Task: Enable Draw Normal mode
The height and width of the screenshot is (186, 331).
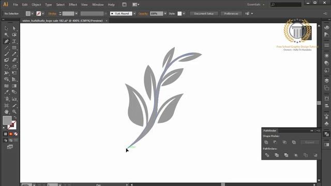Action: point(6,140)
